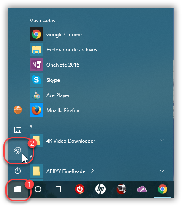This screenshot has height=206, width=182.
Task: Click the red power app taskbar icon
Action: tap(80, 189)
